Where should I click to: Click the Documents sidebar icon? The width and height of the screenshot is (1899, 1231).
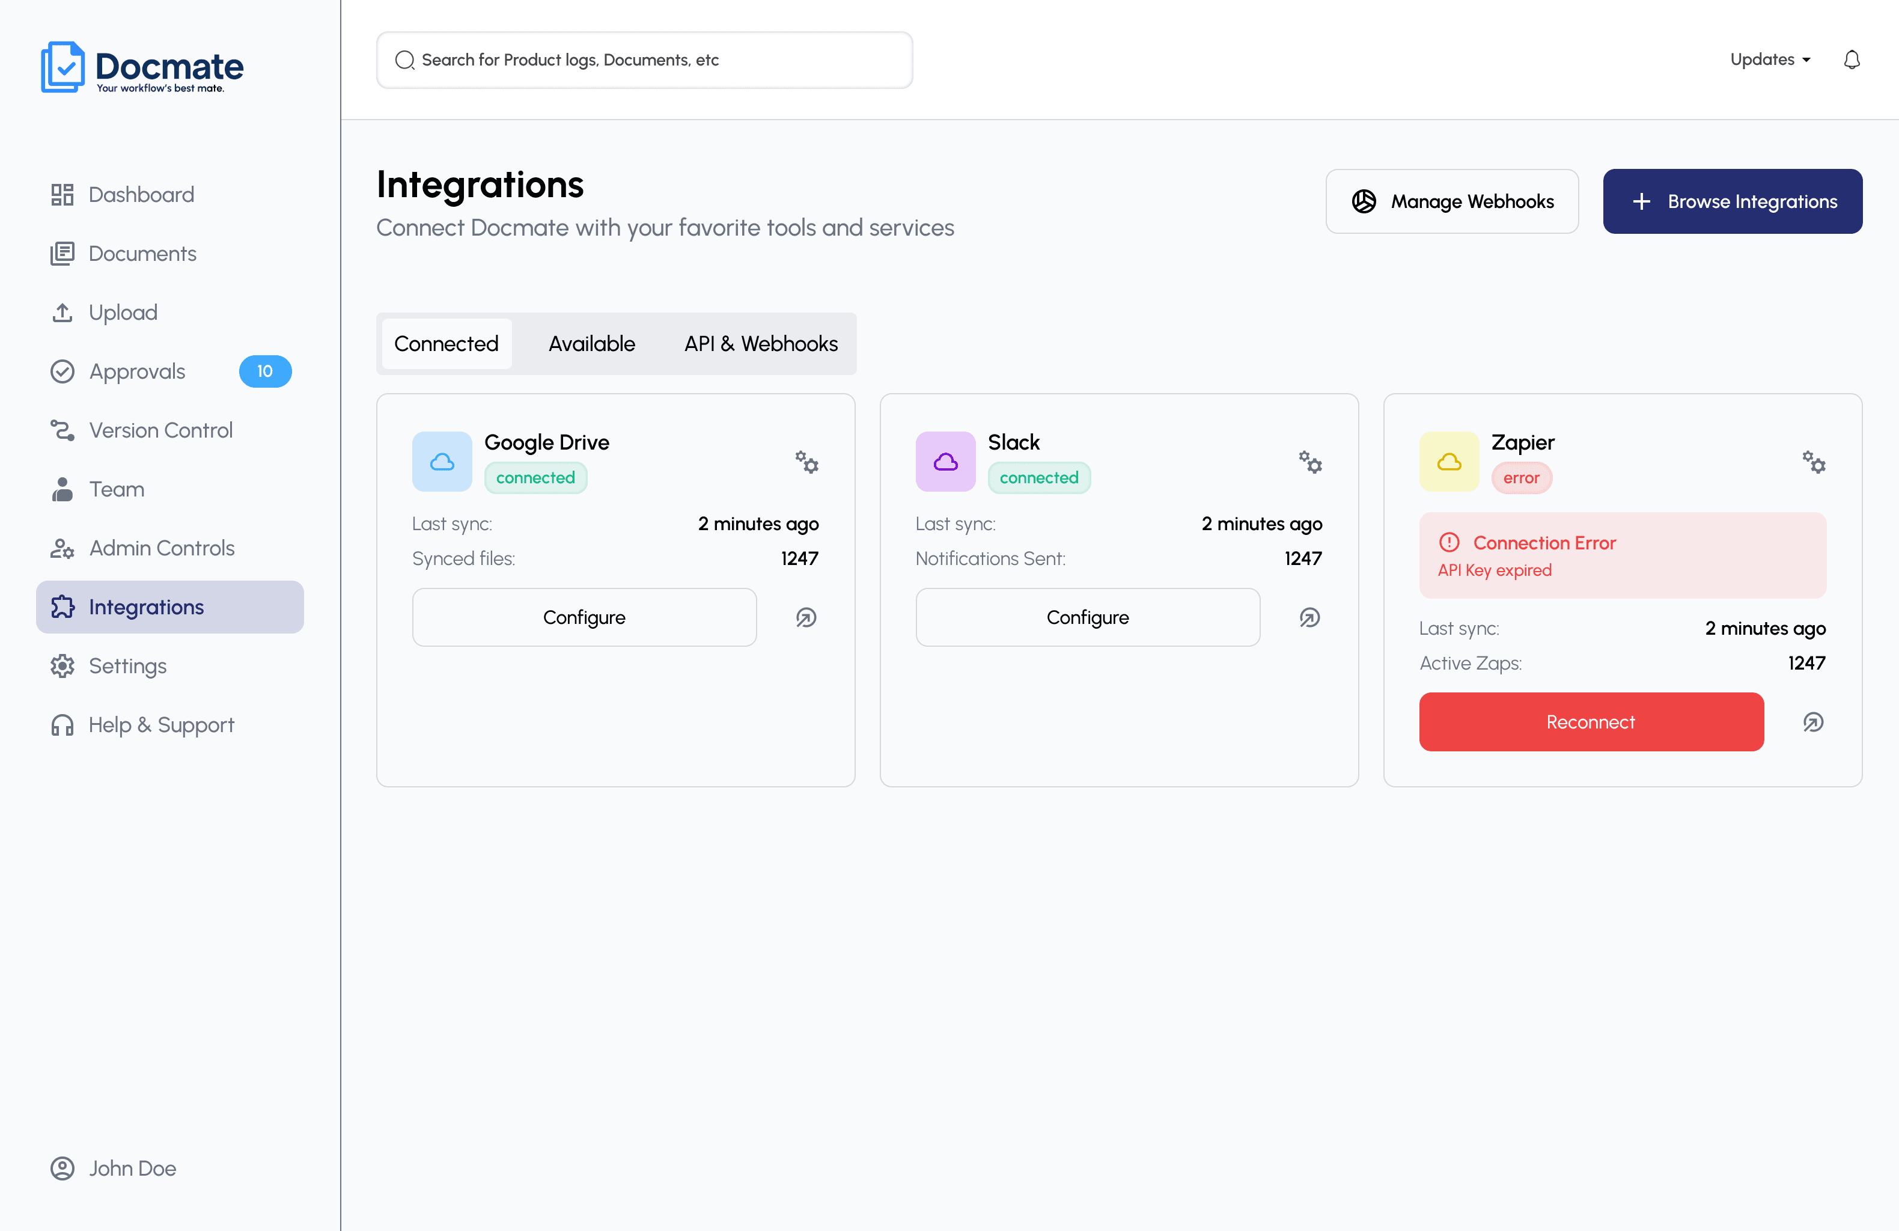pyautogui.click(x=62, y=254)
